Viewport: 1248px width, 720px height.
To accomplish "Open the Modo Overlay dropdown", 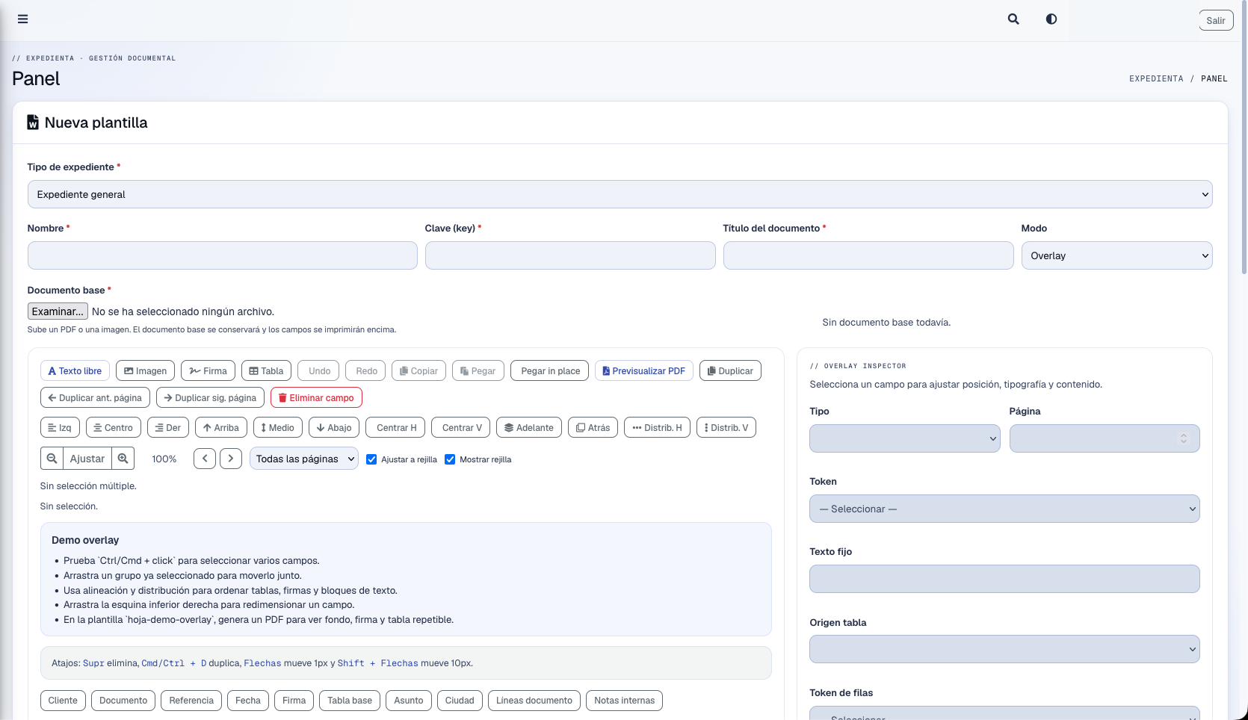I will pos(1116,255).
